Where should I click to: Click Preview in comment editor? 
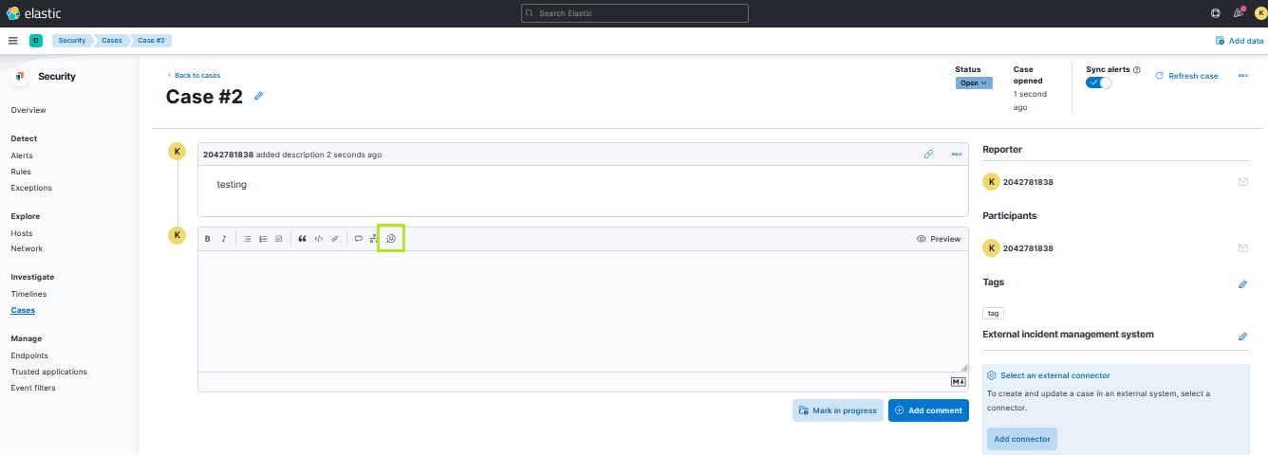pos(939,239)
